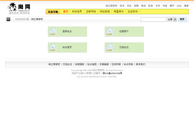
Task: Open the 圈子 top link
Action: pyautogui.click(x=172, y=6)
